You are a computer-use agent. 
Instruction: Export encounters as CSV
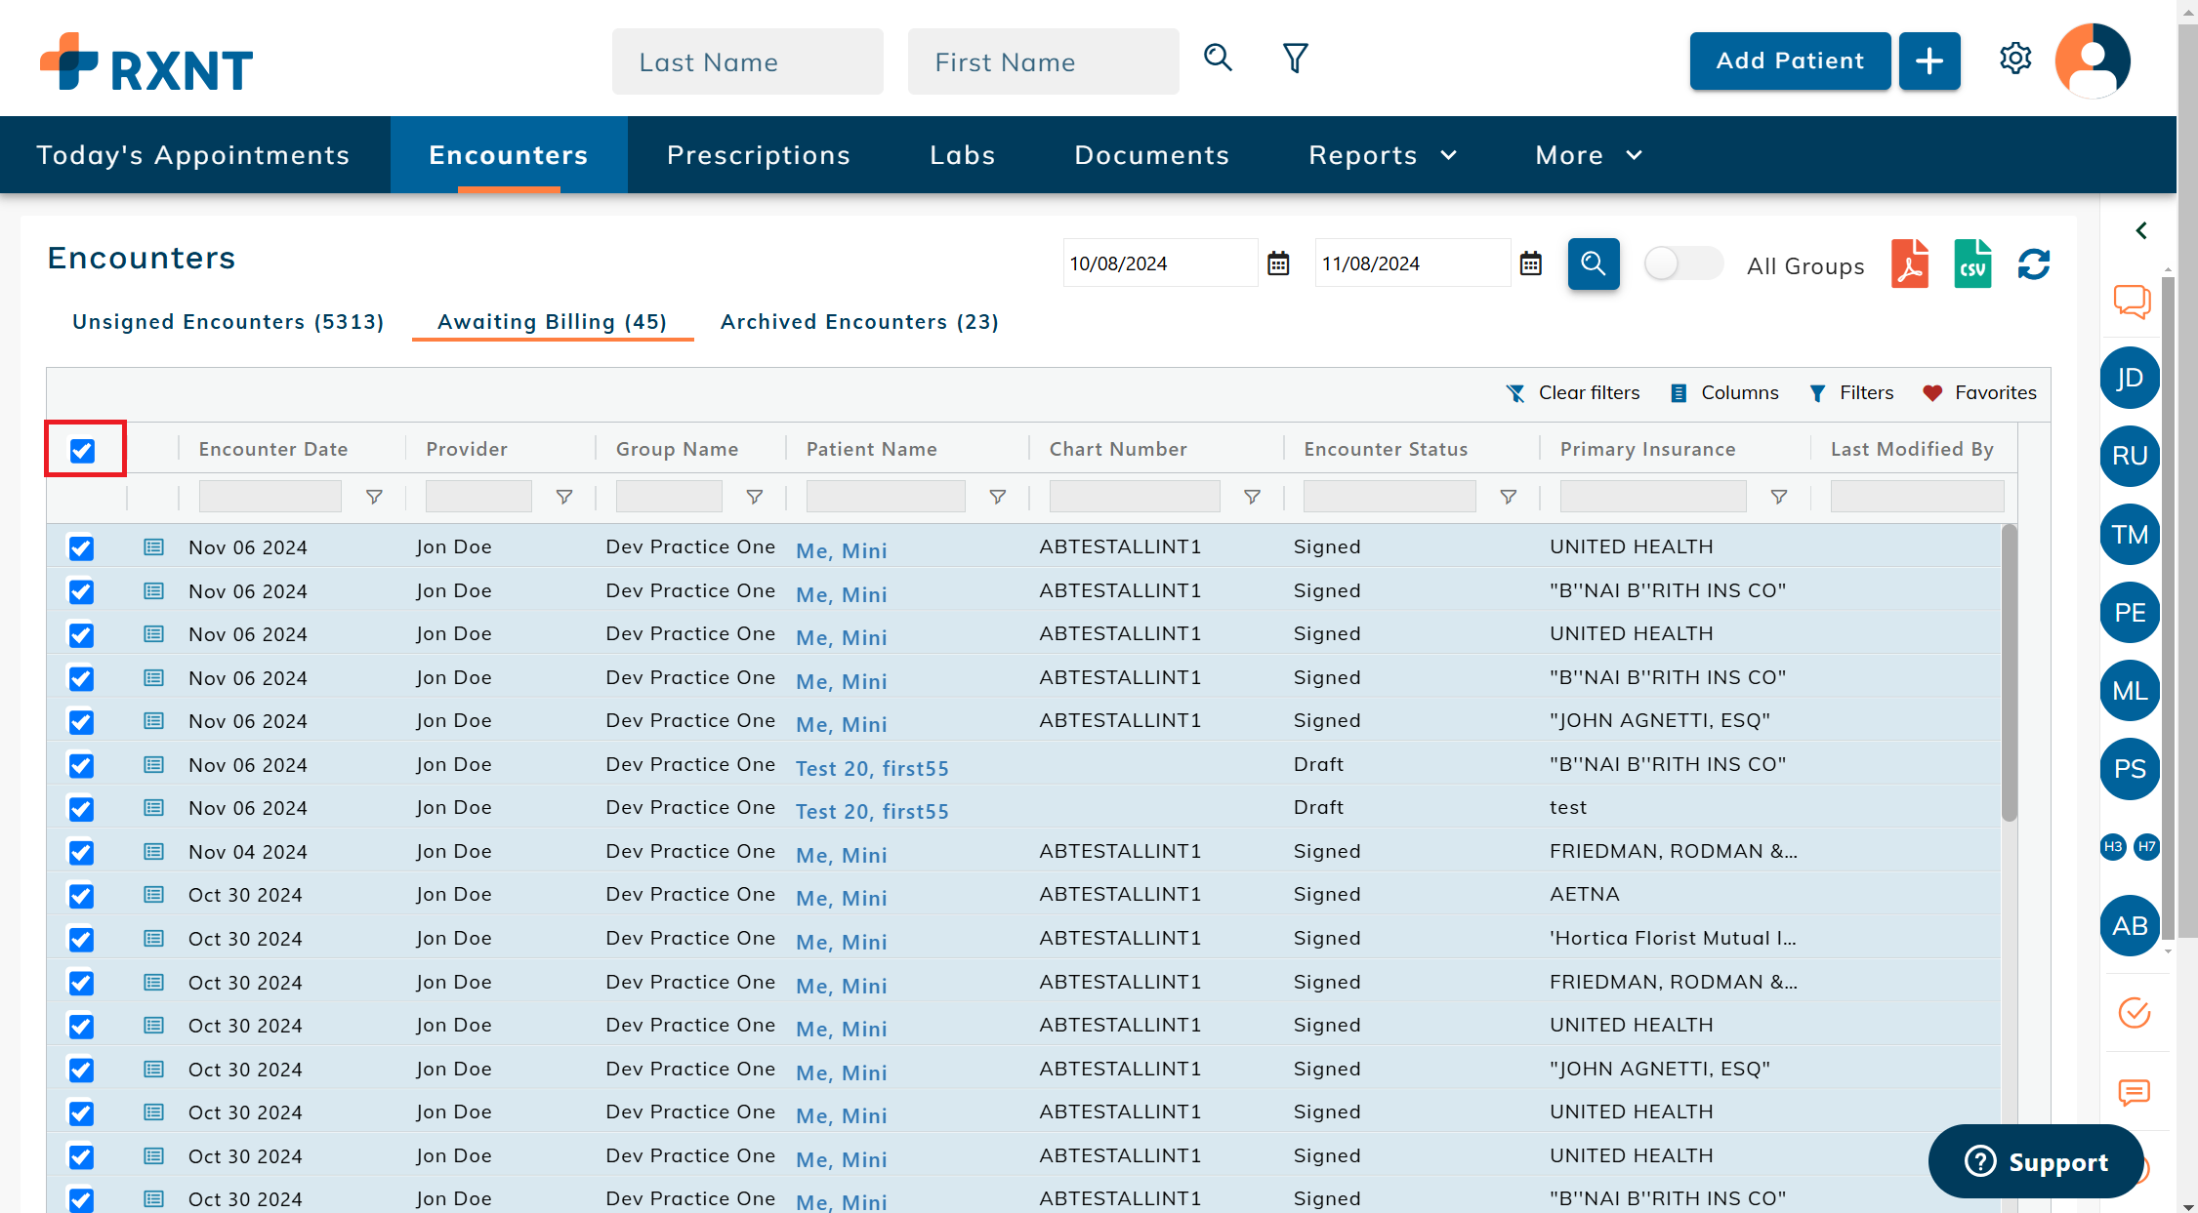(1972, 263)
